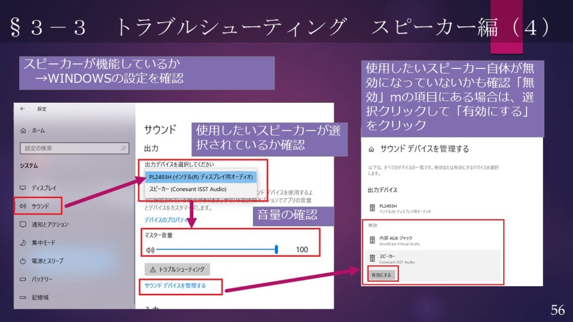Open サウンド デバイスを管理する link
This screenshot has height=322, width=573.
point(175,286)
